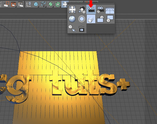Click Render to Picture Viewer in the toolbar

tap(13, 4)
